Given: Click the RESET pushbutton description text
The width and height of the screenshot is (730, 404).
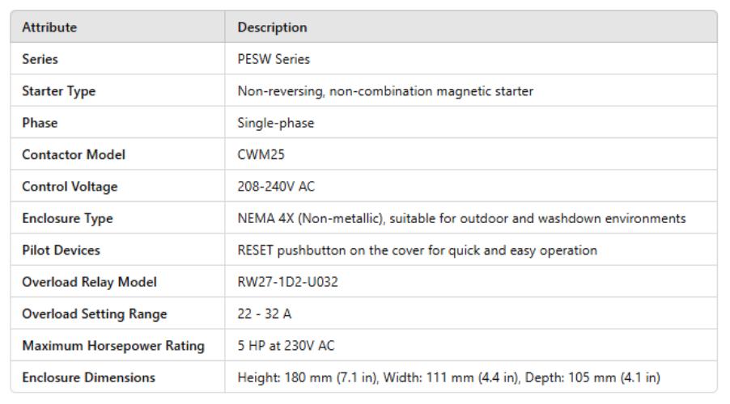Looking at the screenshot, I should point(417,250).
